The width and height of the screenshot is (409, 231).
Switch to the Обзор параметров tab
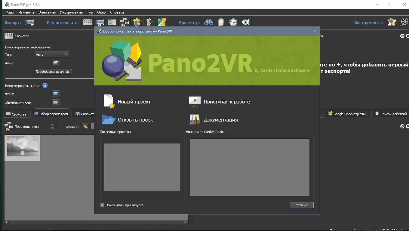(x=51, y=114)
